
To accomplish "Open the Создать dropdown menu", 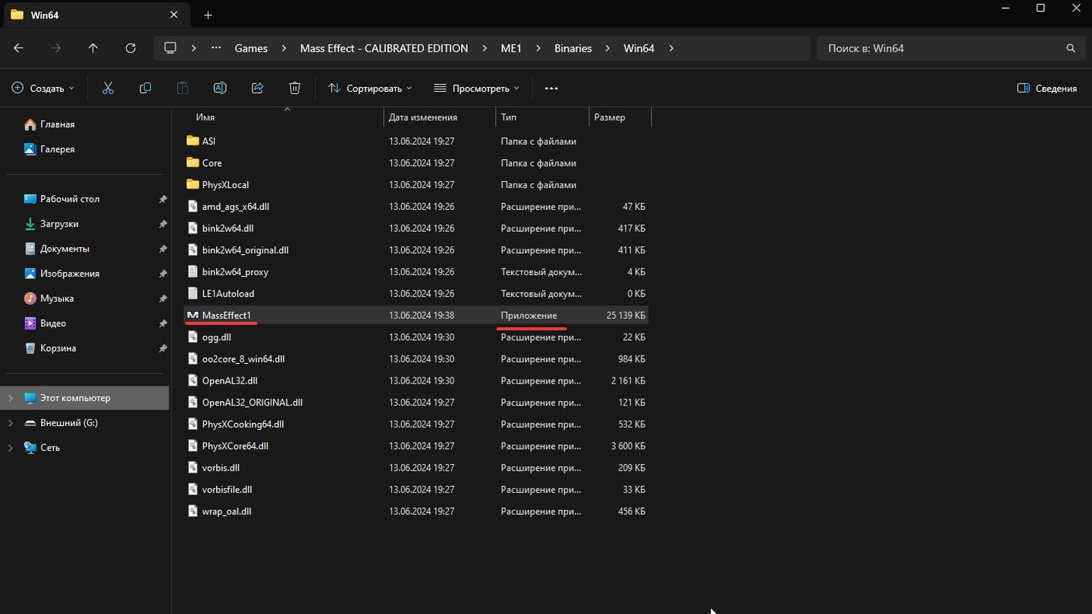I will (43, 88).
